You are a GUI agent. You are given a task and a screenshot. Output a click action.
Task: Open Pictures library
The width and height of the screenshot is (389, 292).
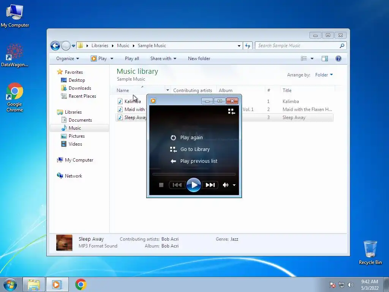point(73,136)
